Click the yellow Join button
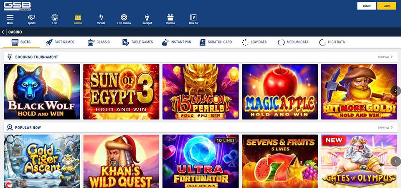 [x=386, y=6]
